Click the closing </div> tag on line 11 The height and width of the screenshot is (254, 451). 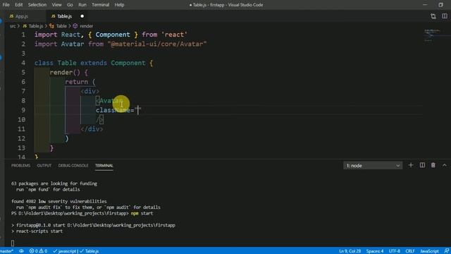(x=92, y=129)
